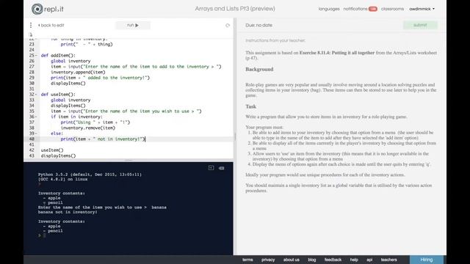470x264 pixels.
Task: Open the teachers footer link
Action: pyautogui.click(x=388, y=260)
